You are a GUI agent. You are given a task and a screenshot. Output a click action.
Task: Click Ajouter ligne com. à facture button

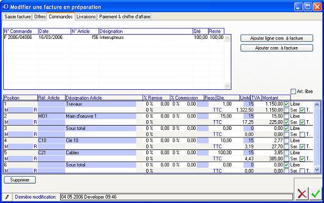(277, 38)
